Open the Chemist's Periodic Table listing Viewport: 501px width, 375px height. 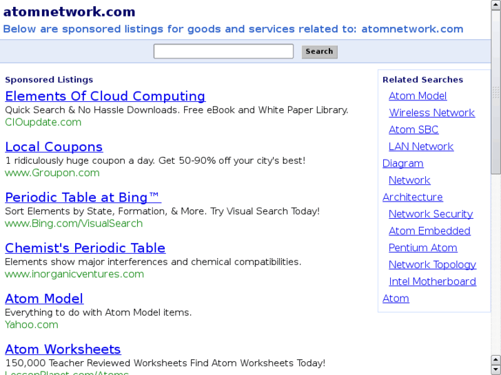point(85,248)
